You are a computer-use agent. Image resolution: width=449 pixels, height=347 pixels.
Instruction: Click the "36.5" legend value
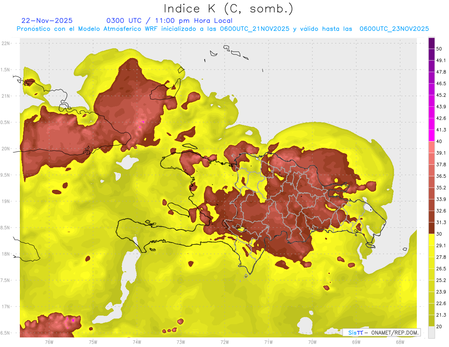[441, 176]
